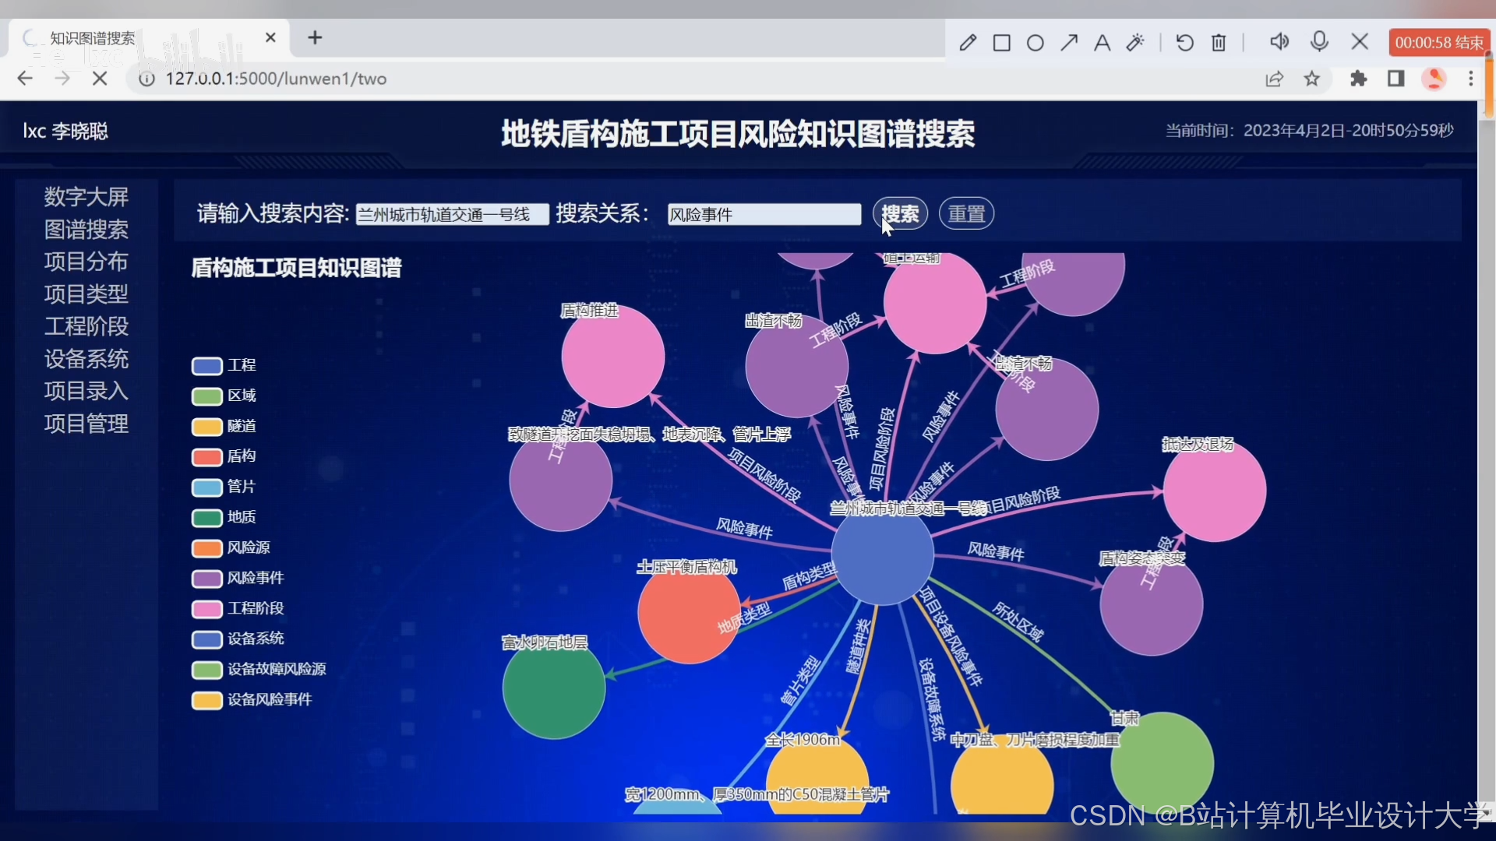Image resolution: width=1496 pixels, height=841 pixels.
Task: Click the undo annotation icon
Action: tap(1184, 43)
